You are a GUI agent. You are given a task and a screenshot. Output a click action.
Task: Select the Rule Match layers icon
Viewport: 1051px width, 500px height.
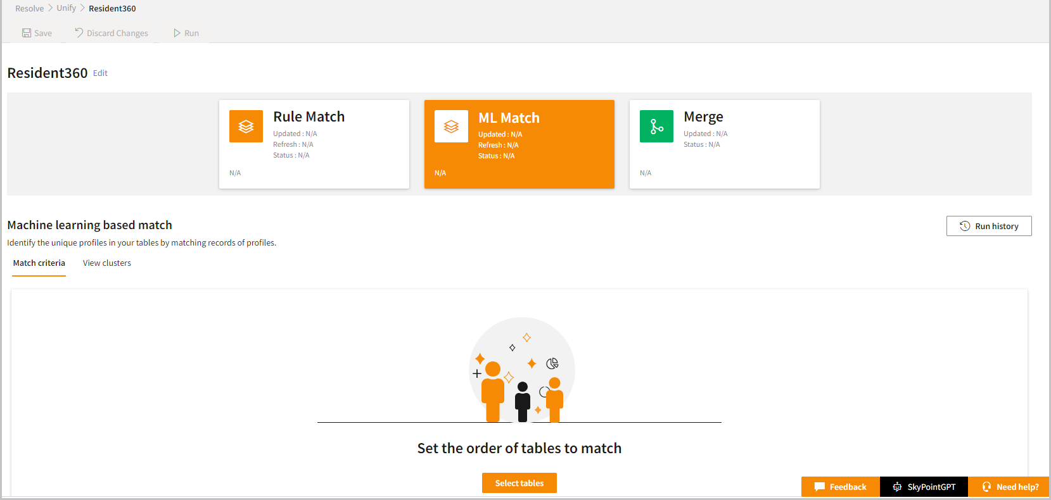(246, 127)
